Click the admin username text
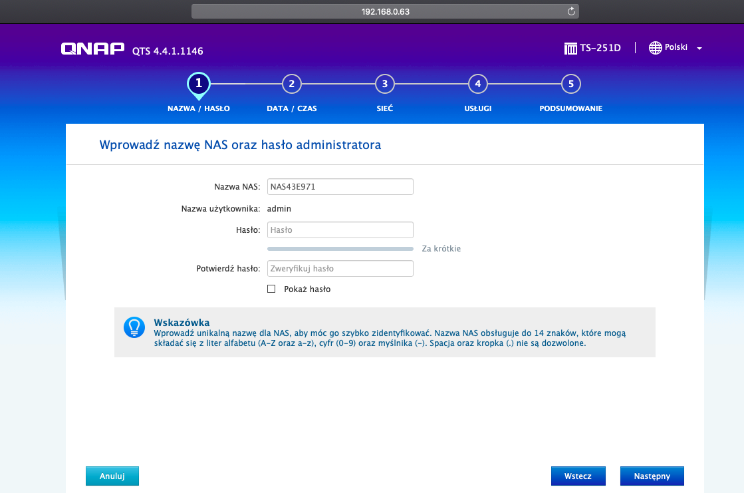Viewport: 744px width, 493px height. (279, 208)
